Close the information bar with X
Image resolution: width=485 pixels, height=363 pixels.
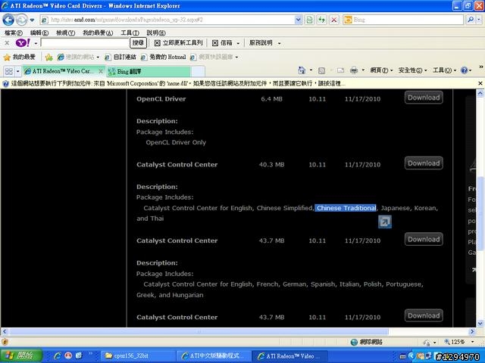pos(480,83)
